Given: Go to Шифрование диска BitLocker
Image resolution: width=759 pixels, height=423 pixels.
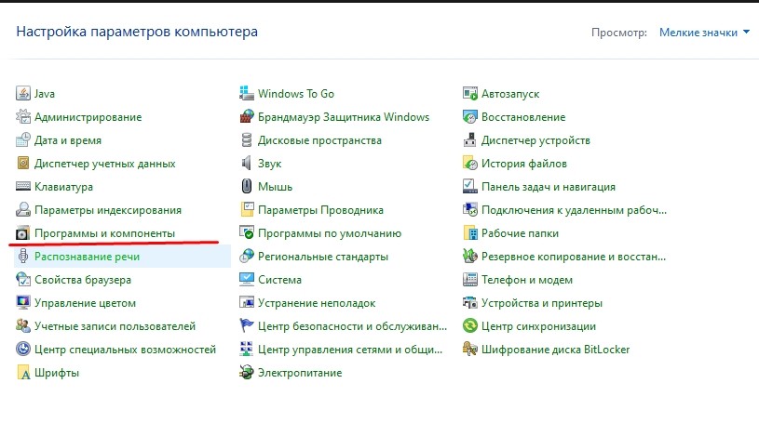Looking at the screenshot, I should 555,350.
